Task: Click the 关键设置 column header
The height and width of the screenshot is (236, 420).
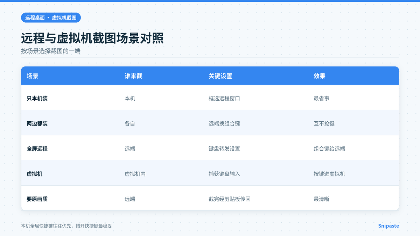Action: [x=220, y=76]
